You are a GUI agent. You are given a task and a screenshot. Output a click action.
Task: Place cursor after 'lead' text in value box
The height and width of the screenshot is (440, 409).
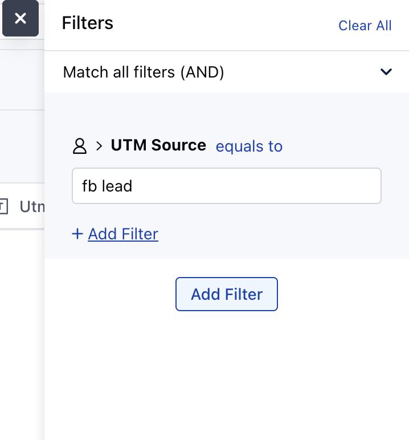pos(133,186)
